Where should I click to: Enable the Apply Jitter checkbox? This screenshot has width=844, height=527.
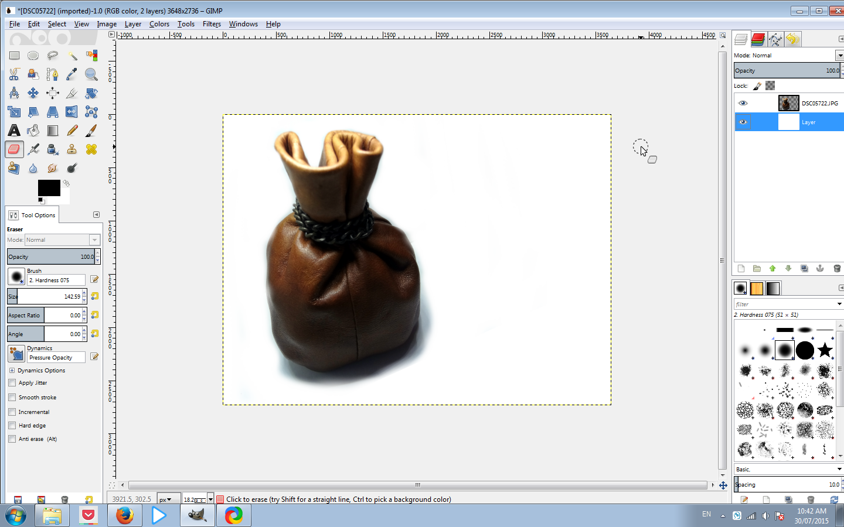coord(12,383)
